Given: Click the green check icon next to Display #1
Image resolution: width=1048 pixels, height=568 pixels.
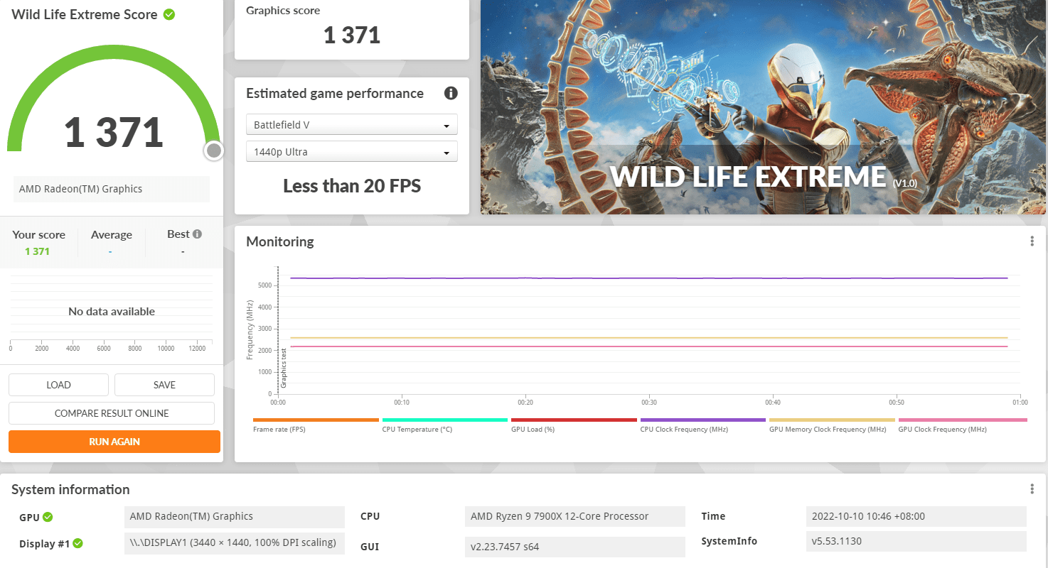Looking at the screenshot, I should [x=78, y=543].
